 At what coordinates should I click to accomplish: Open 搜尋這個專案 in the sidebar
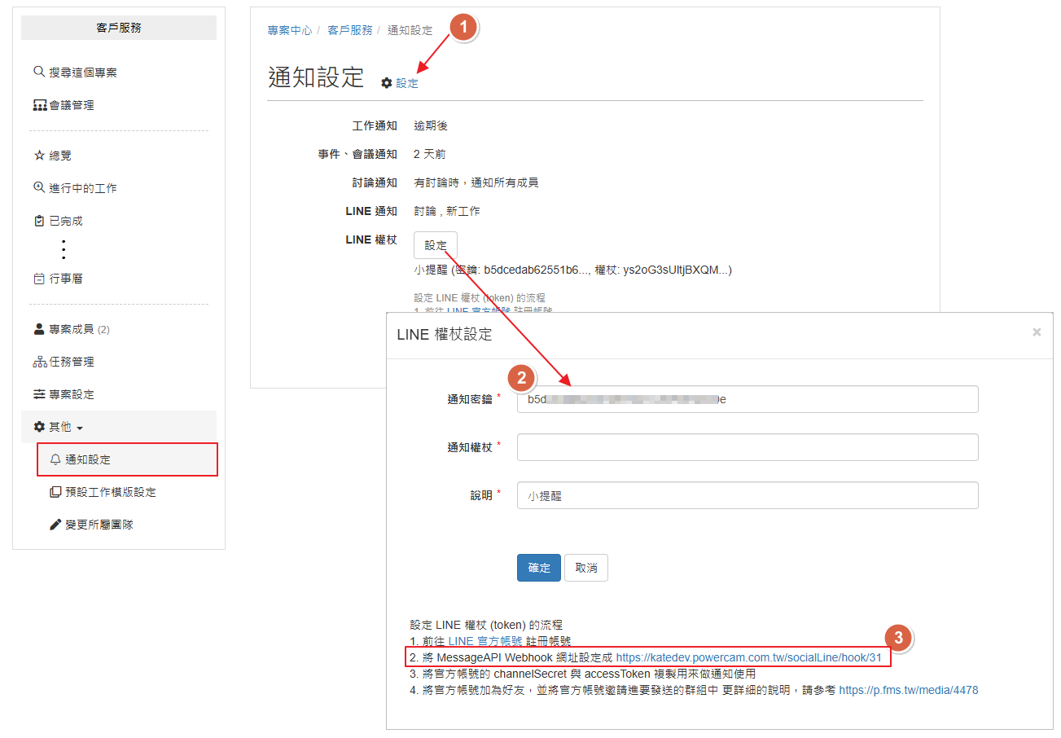point(83,72)
